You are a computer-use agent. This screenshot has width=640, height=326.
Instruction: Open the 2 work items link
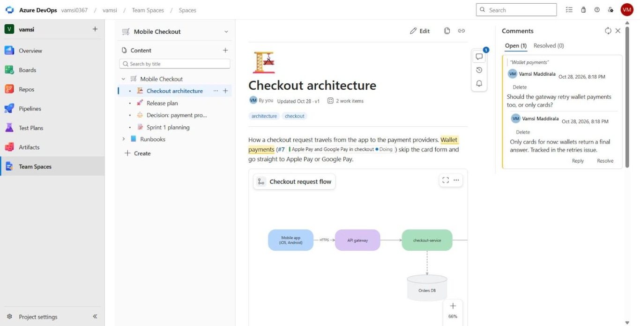345,101
